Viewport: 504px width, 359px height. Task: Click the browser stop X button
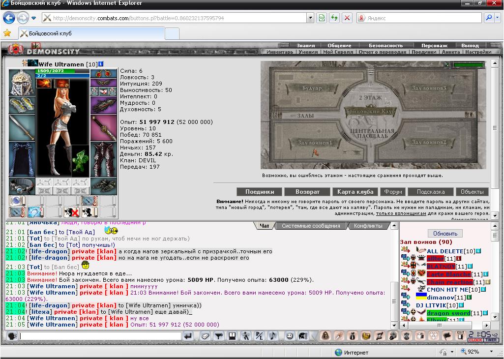[347, 18]
